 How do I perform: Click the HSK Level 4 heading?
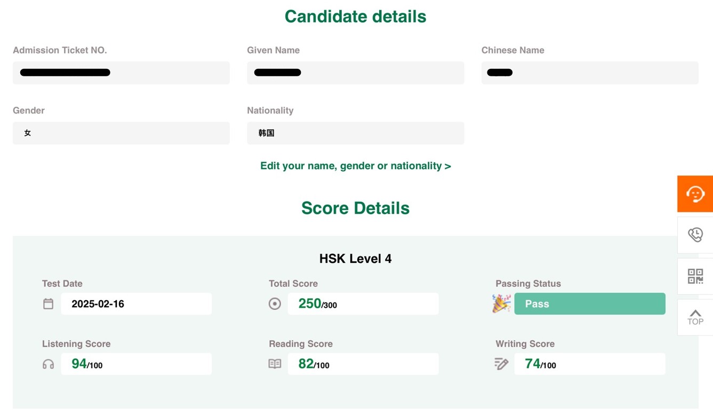tap(355, 259)
